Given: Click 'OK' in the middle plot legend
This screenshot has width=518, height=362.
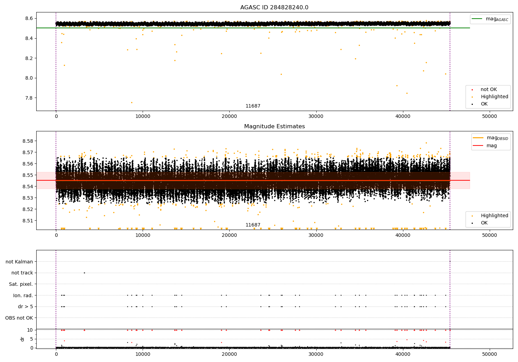Looking at the screenshot, I should tap(484, 223).
